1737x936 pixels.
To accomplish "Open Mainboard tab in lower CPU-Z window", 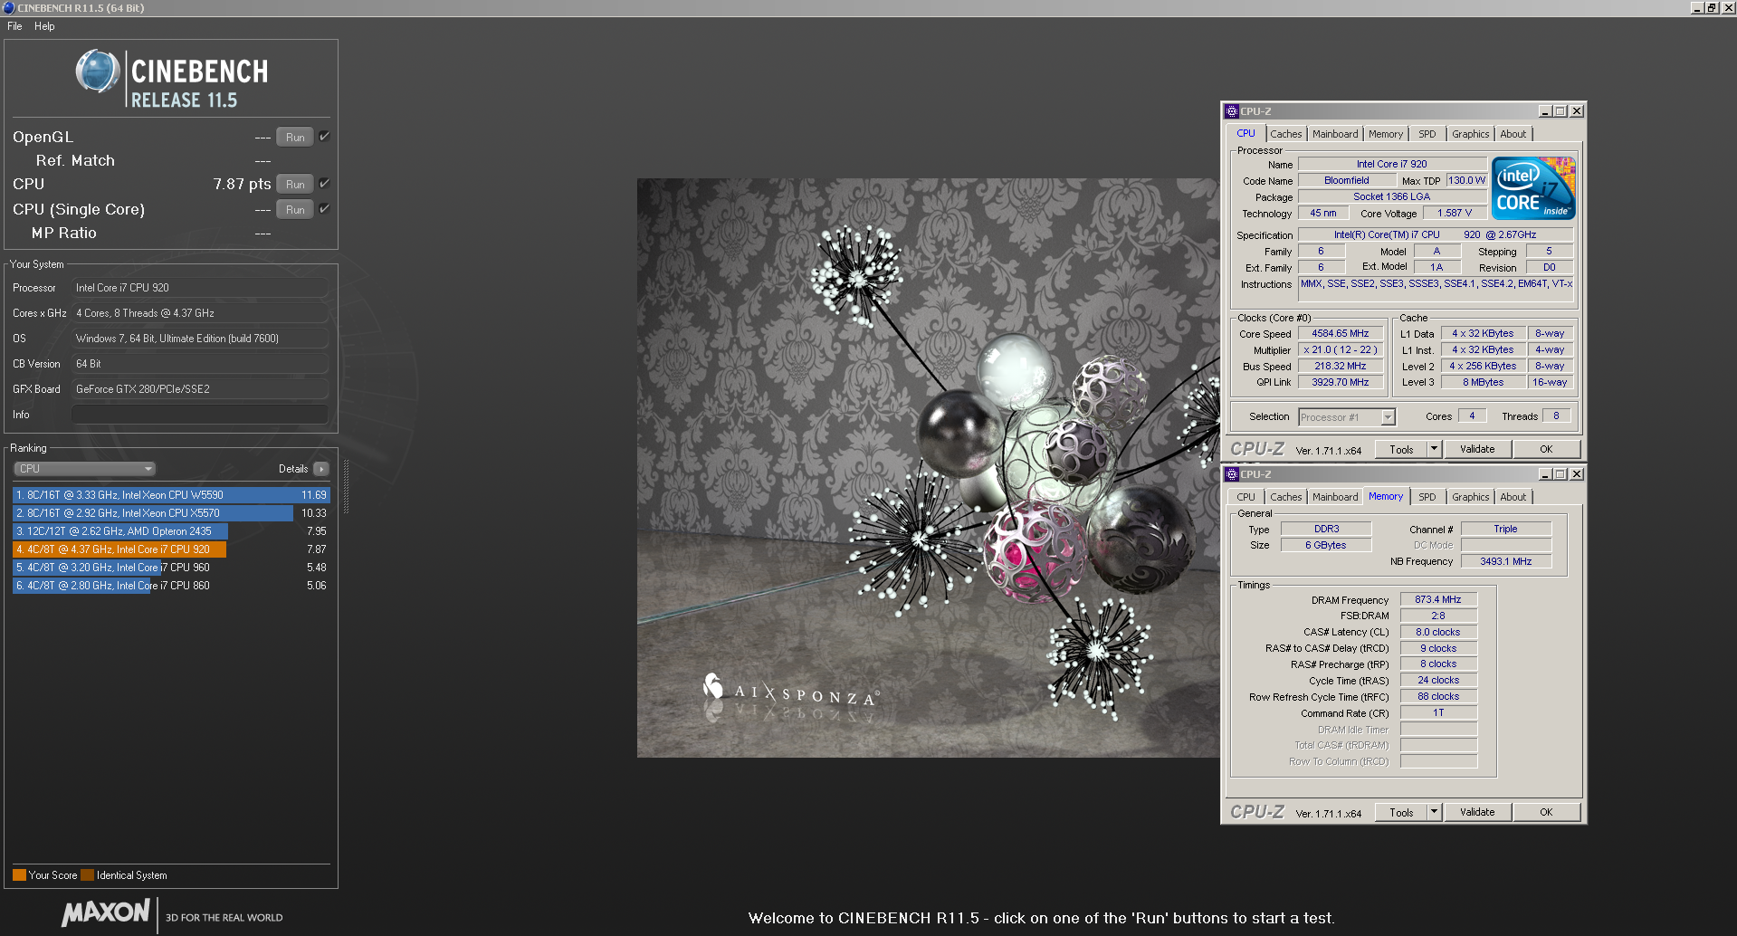I will [x=1335, y=497].
